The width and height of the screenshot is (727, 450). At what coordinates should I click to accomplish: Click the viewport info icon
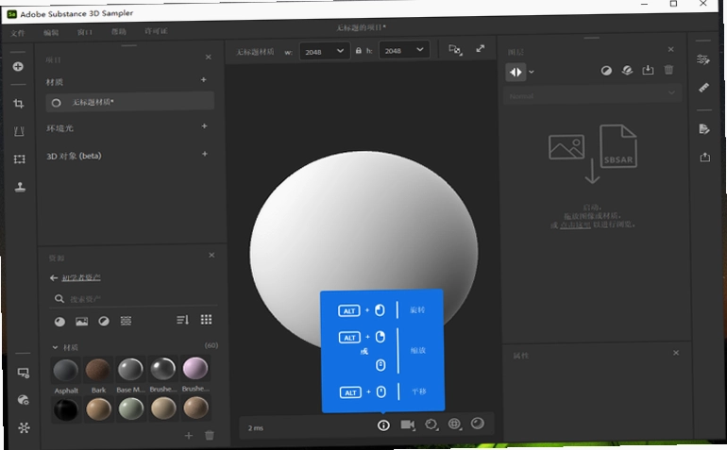(x=383, y=425)
